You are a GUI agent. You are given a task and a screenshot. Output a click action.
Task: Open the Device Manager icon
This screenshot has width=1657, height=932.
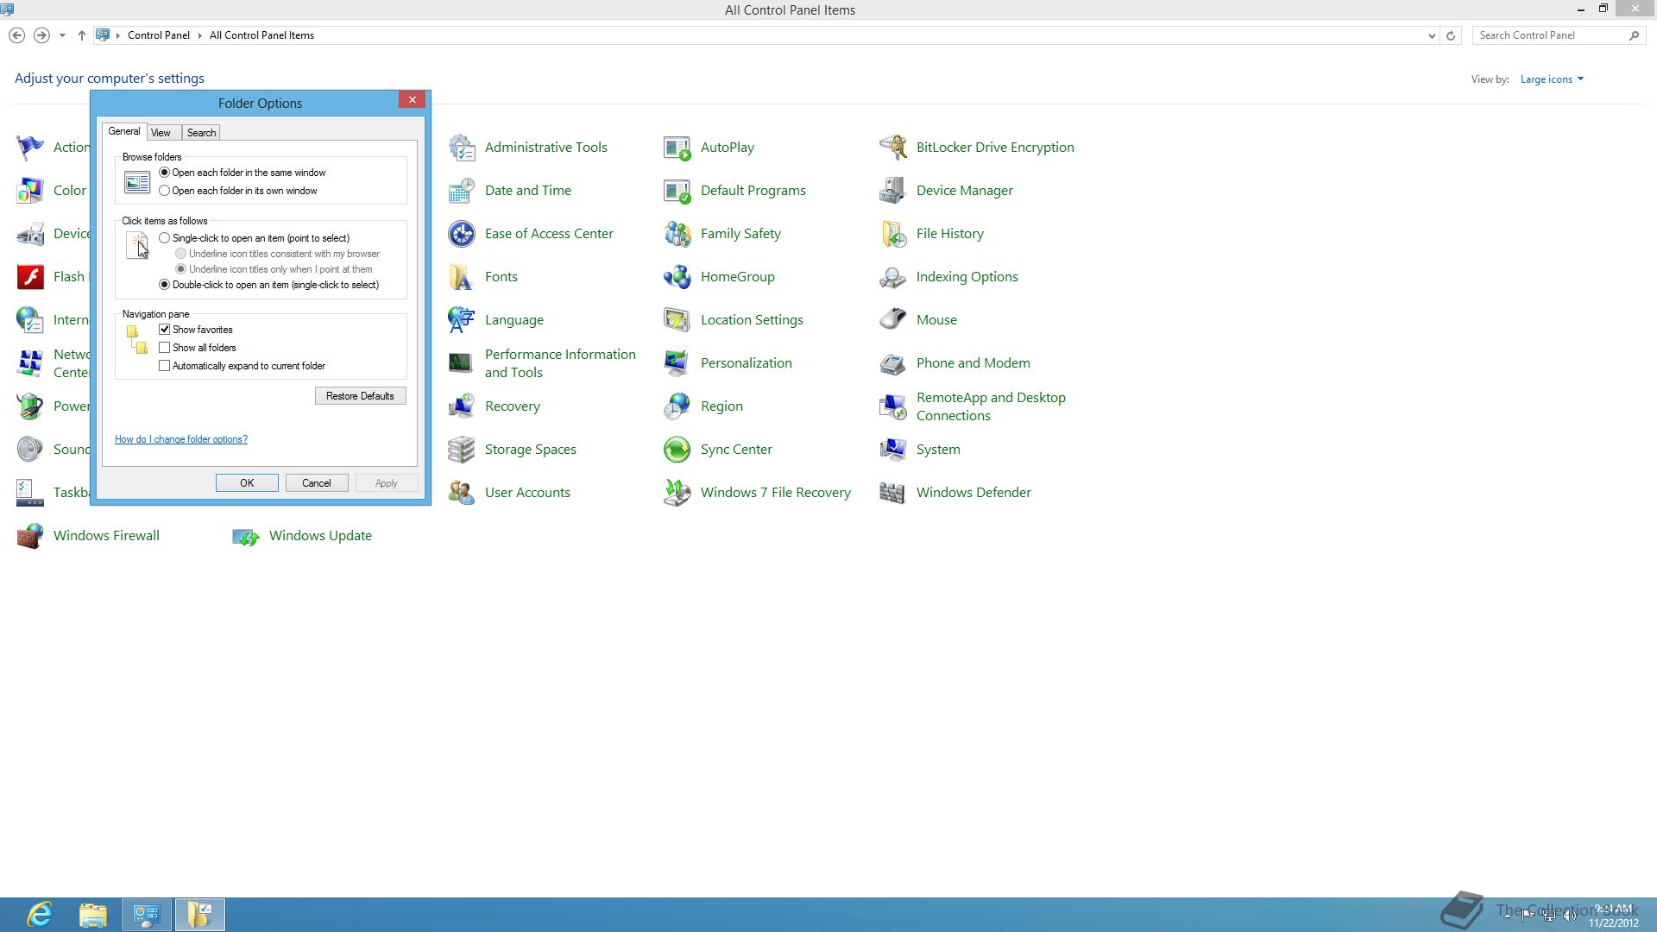point(893,191)
